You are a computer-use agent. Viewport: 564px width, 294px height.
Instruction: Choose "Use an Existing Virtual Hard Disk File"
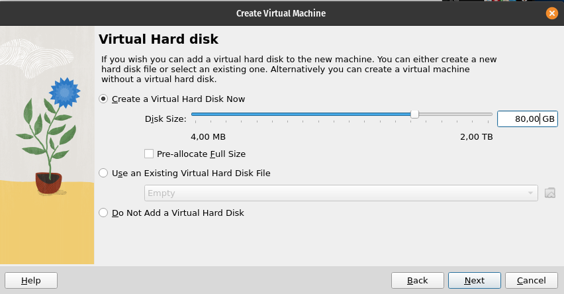[103, 173]
